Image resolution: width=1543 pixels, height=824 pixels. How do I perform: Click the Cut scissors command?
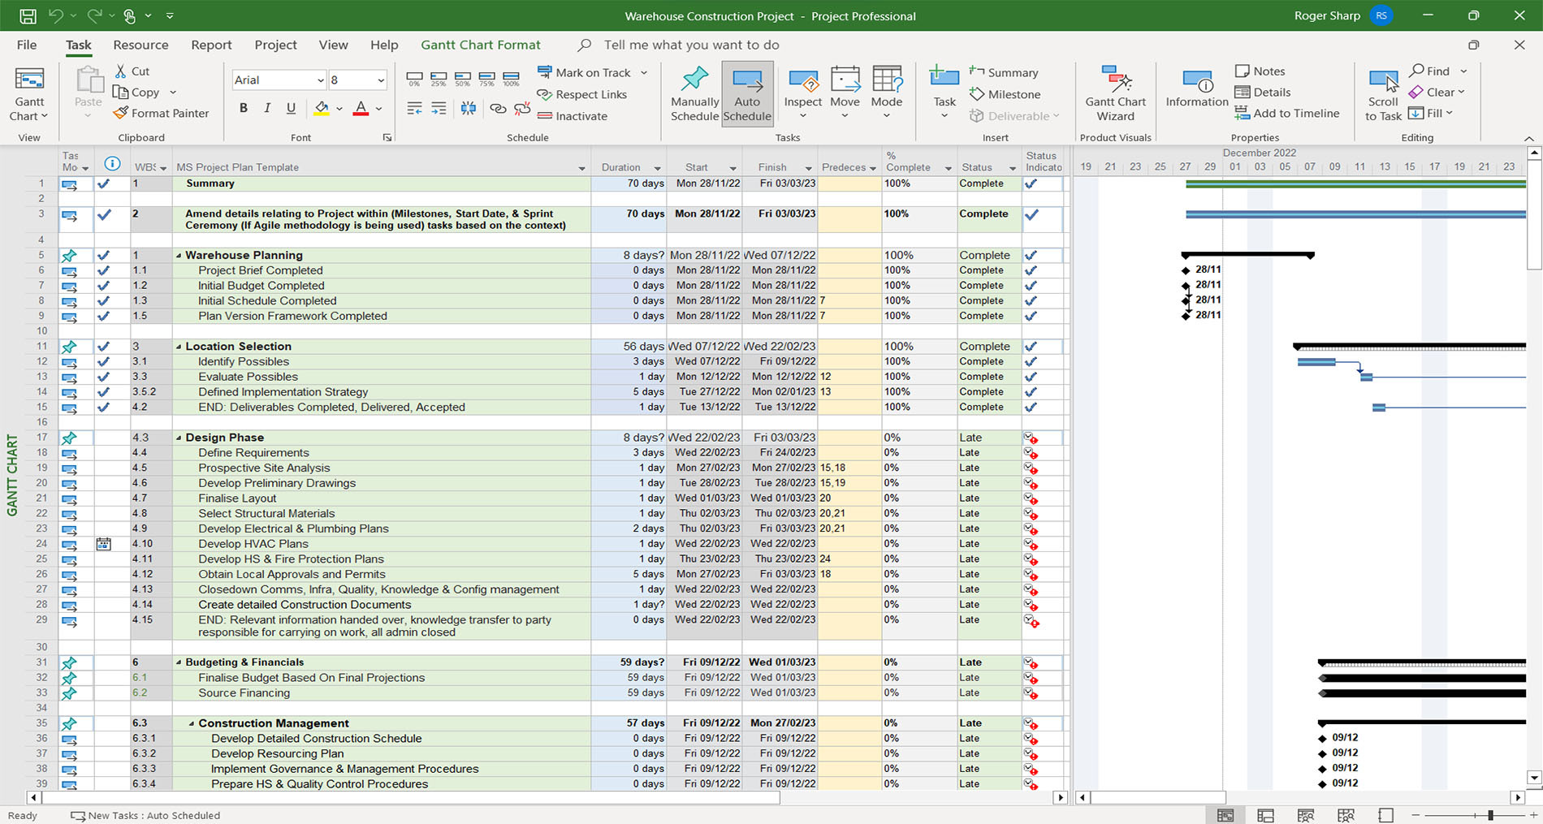(x=132, y=71)
